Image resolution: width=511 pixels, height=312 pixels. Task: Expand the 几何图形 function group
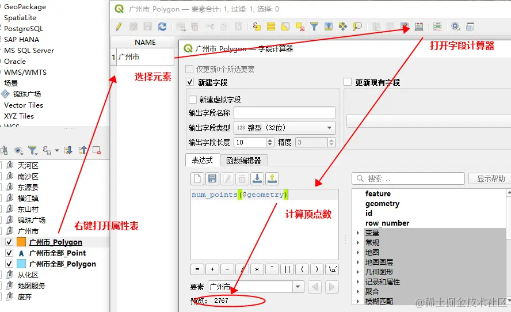[x=358, y=272]
